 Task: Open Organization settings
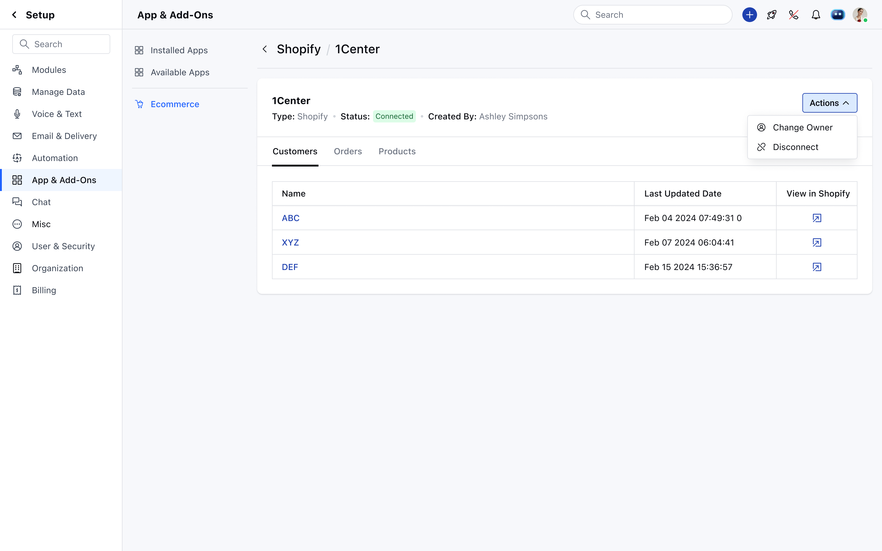pyautogui.click(x=61, y=268)
